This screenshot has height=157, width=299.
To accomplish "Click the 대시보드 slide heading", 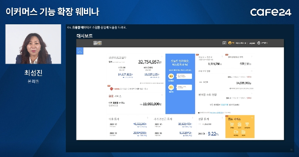I will pos(85,36).
